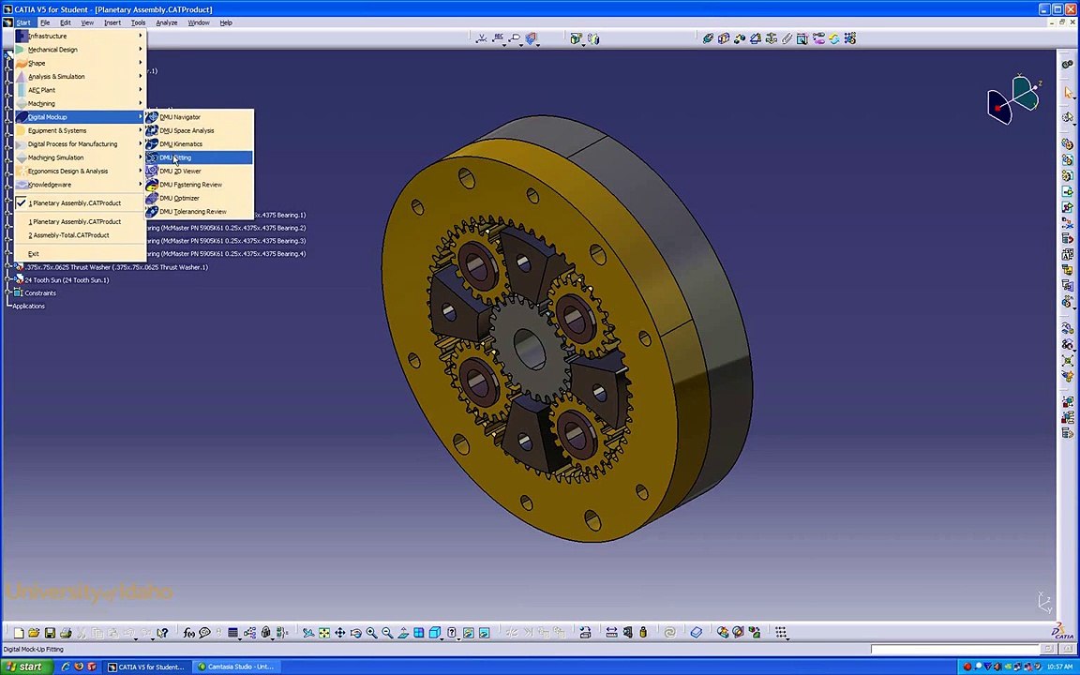Screen dimensions: 1080x675
Task: Select the Rotate view tool
Action: [355, 633]
